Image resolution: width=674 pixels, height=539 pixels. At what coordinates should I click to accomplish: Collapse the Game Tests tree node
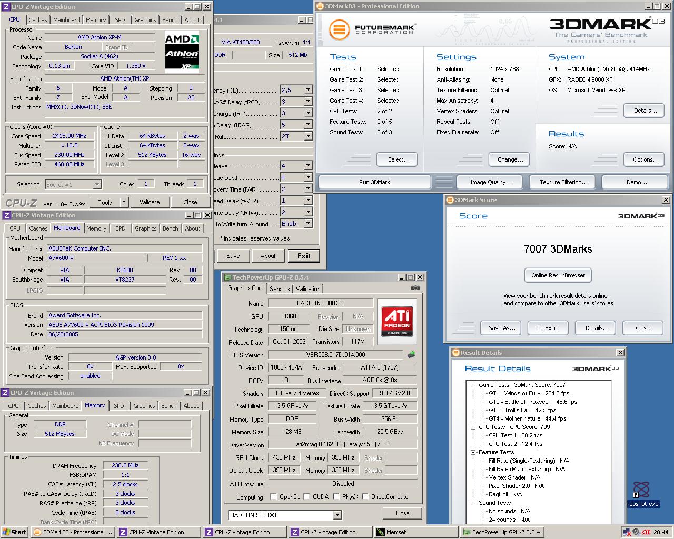[x=473, y=385]
